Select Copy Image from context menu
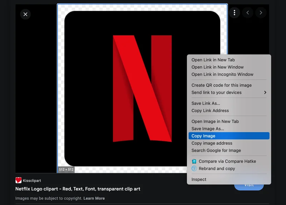The height and width of the screenshot is (205, 286). click(x=203, y=136)
